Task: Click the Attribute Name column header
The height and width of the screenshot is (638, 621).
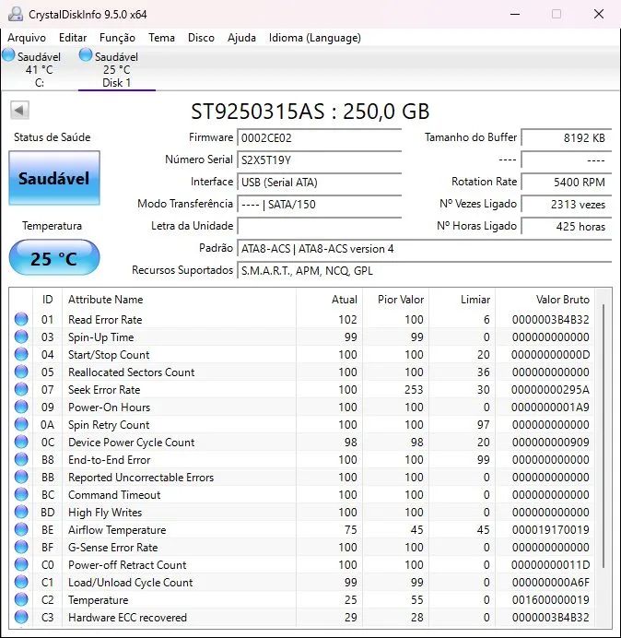Action: point(179,300)
